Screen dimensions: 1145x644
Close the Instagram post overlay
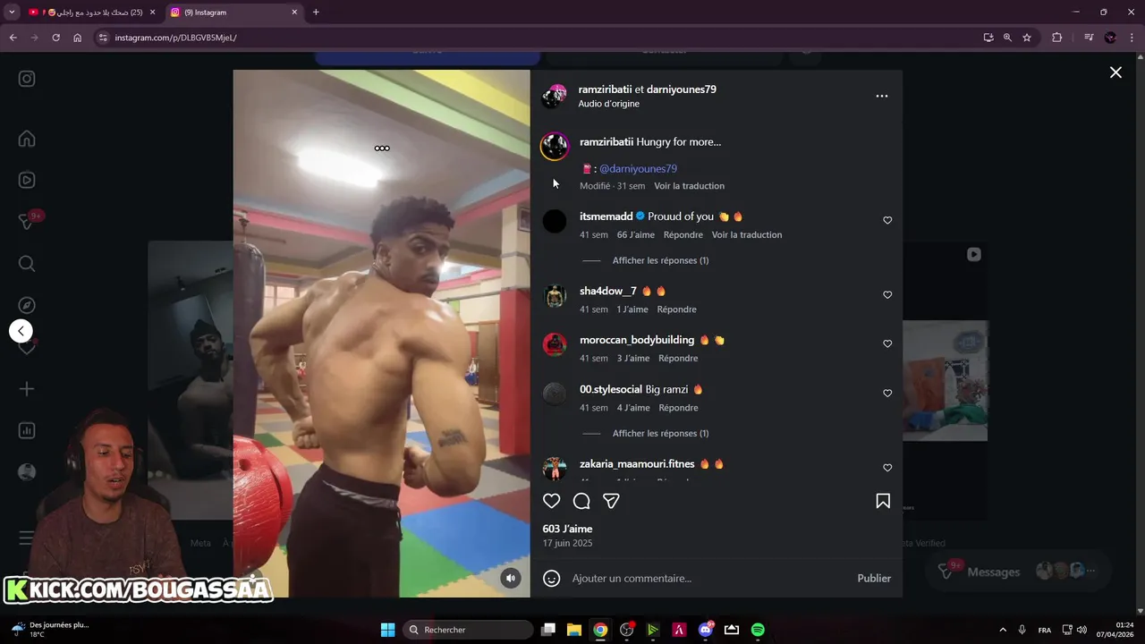pos(1115,72)
